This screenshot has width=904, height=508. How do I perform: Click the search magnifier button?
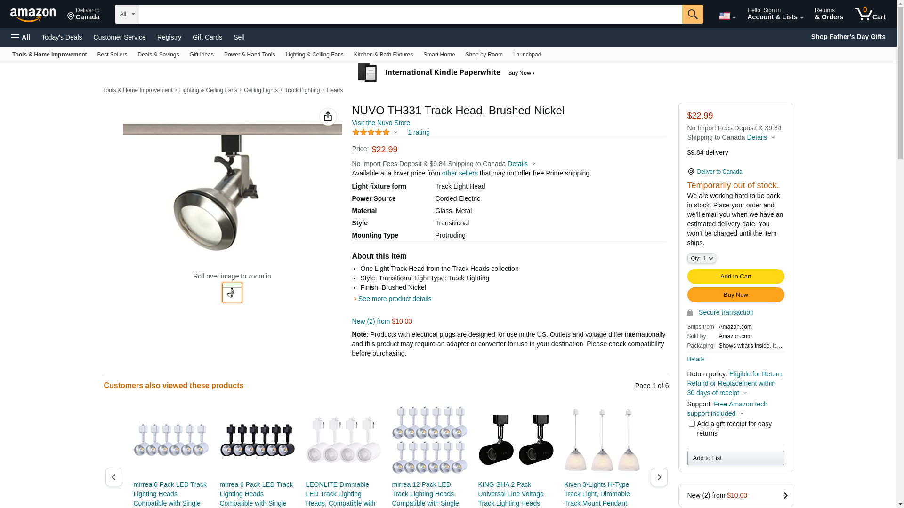(x=693, y=14)
